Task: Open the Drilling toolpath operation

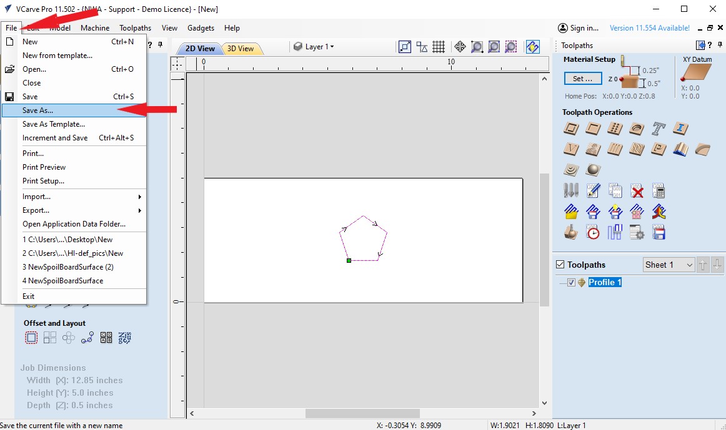Action: (x=614, y=128)
